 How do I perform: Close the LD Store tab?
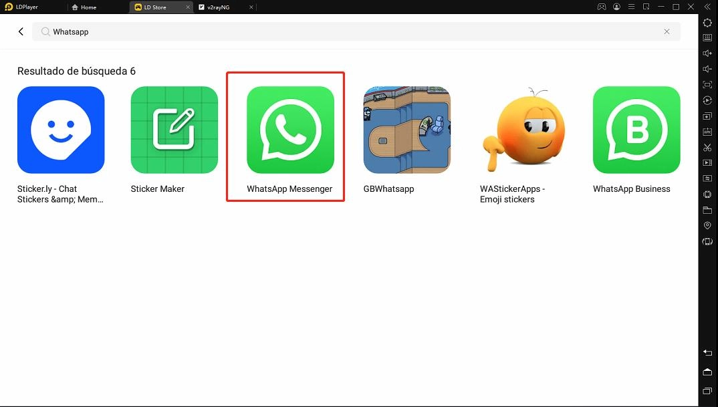click(x=188, y=7)
